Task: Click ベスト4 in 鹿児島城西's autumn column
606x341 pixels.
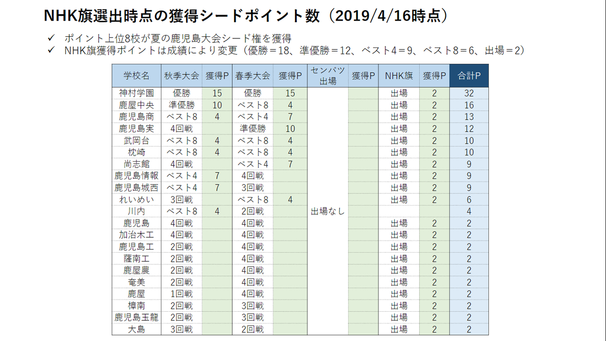Action: tap(181, 187)
